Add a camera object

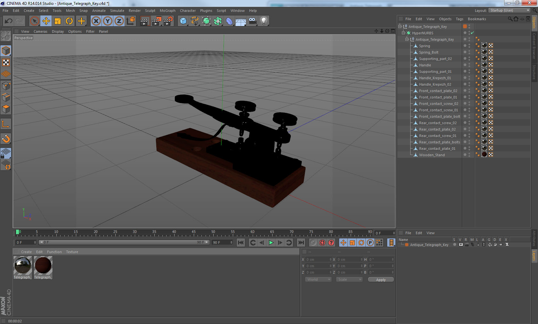253,21
